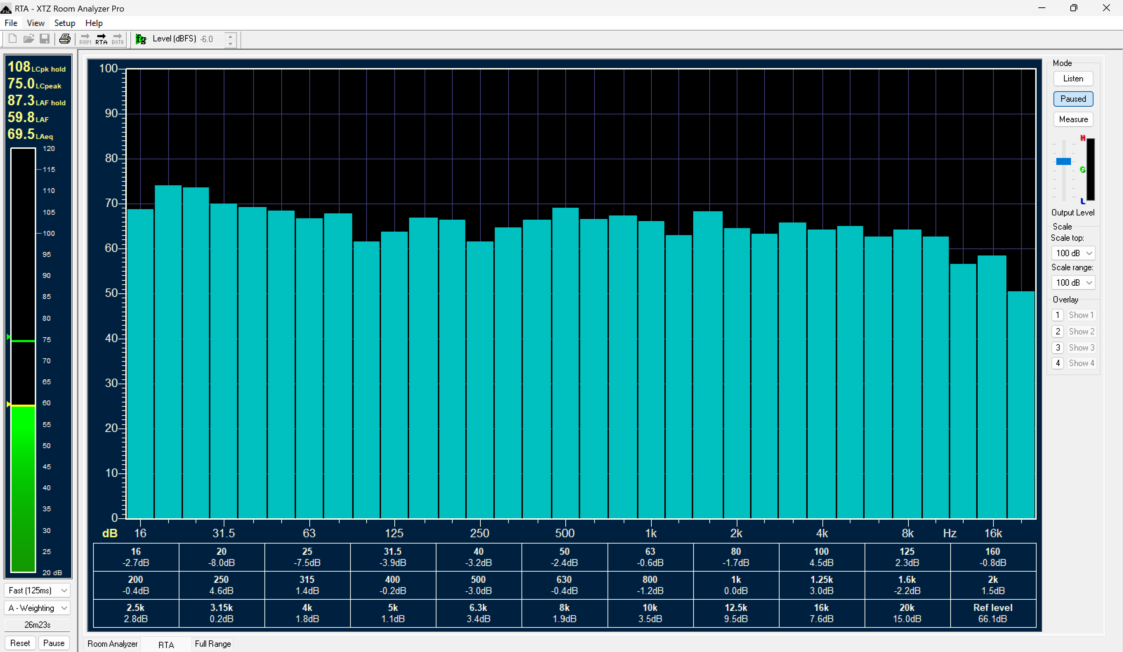
Task: Toggle overlay slot 2 button
Action: pos(1057,331)
